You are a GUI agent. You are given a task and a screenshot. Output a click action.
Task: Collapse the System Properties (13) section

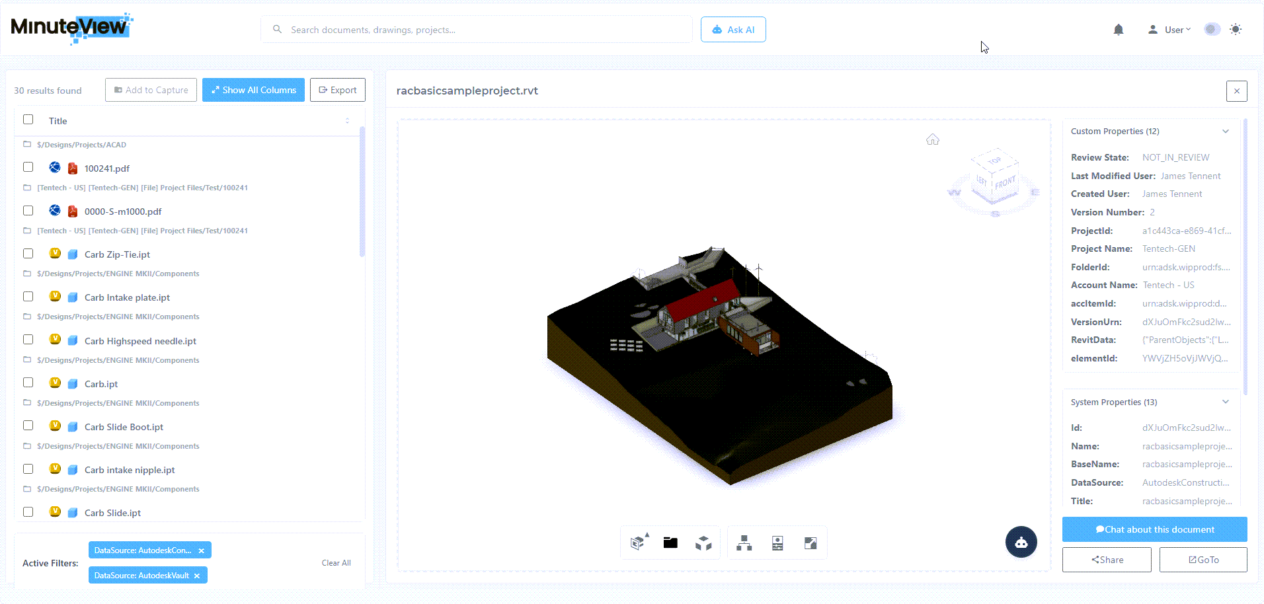click(x=1226, y=402)
